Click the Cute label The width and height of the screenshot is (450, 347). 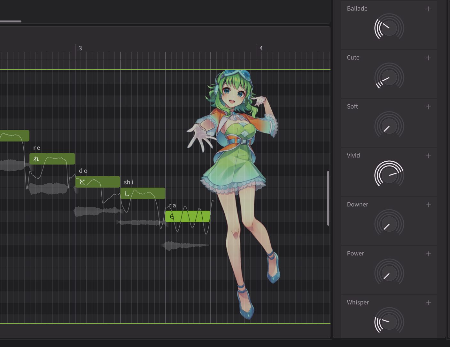pos(353,58)
